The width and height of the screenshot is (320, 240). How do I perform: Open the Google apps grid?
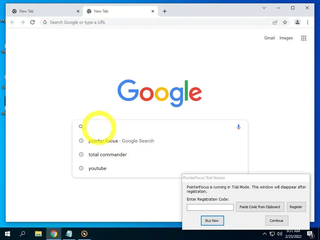pos(304,38)
